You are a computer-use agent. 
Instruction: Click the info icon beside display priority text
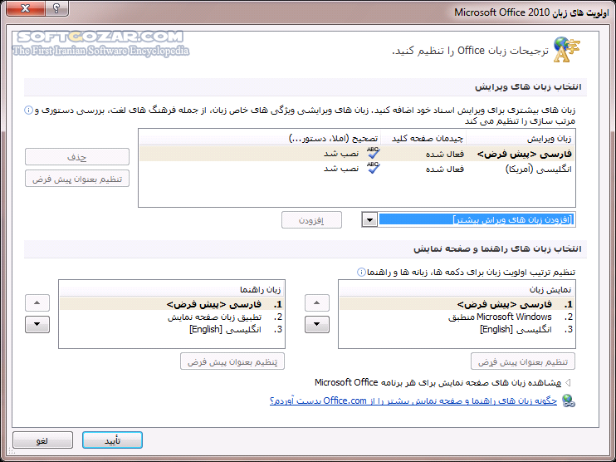coord(361,272)
